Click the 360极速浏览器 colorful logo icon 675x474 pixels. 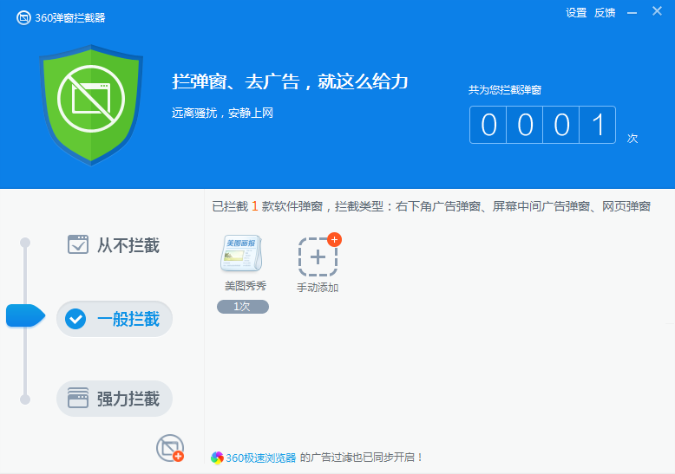[217, 458]
